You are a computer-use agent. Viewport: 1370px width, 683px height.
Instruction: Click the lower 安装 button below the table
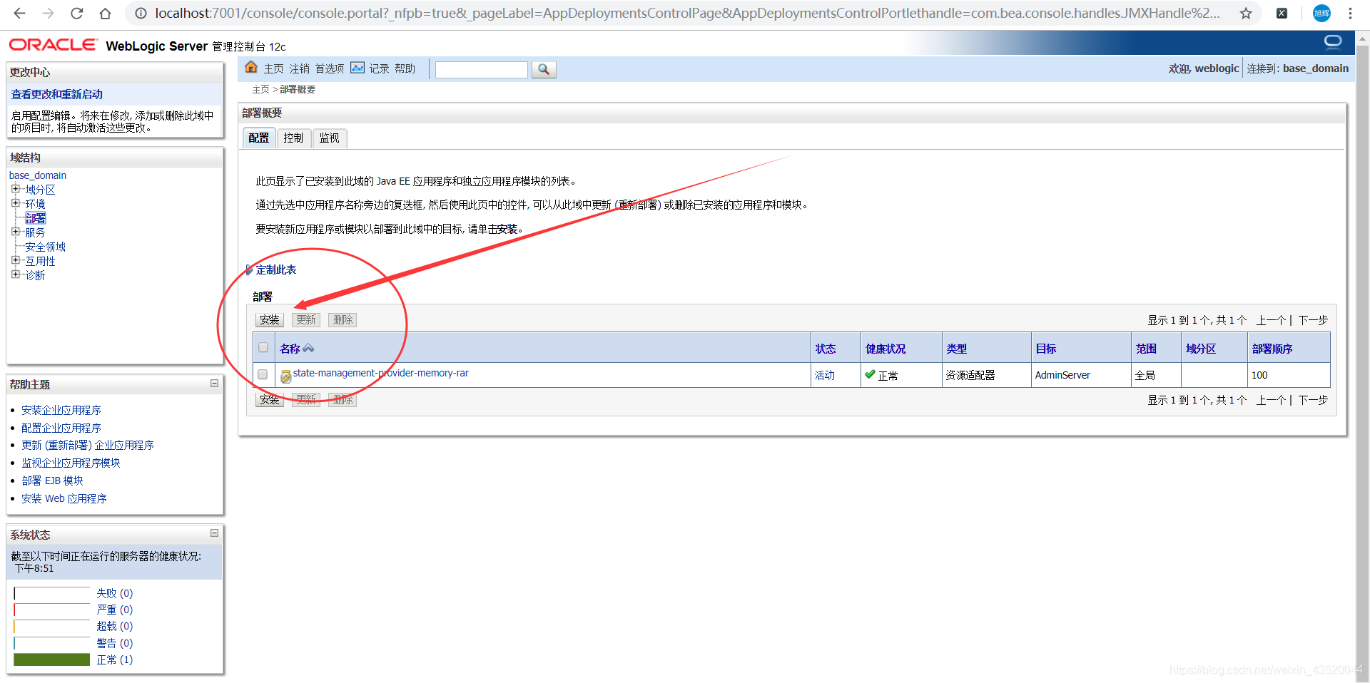pos(270,400)
